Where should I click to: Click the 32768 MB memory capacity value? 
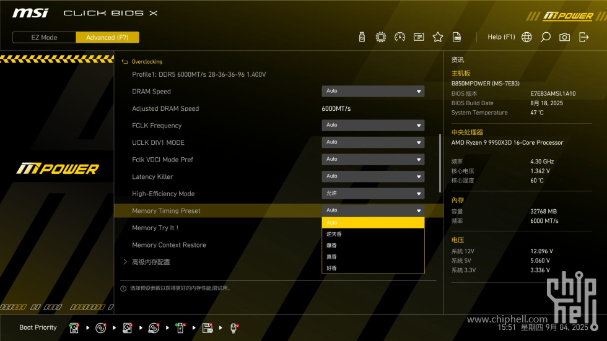coord(544,212)
